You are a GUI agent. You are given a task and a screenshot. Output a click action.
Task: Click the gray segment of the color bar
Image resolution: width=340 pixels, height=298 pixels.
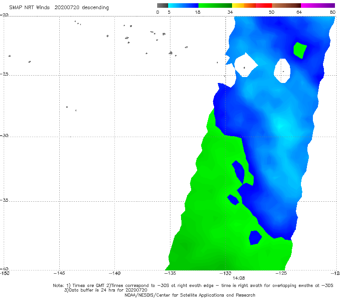[x=163, y=6]
